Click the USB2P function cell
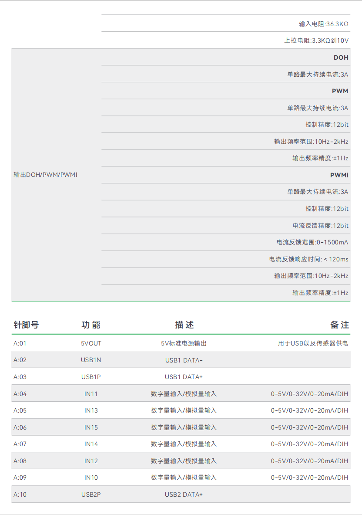 coord(91,495)
